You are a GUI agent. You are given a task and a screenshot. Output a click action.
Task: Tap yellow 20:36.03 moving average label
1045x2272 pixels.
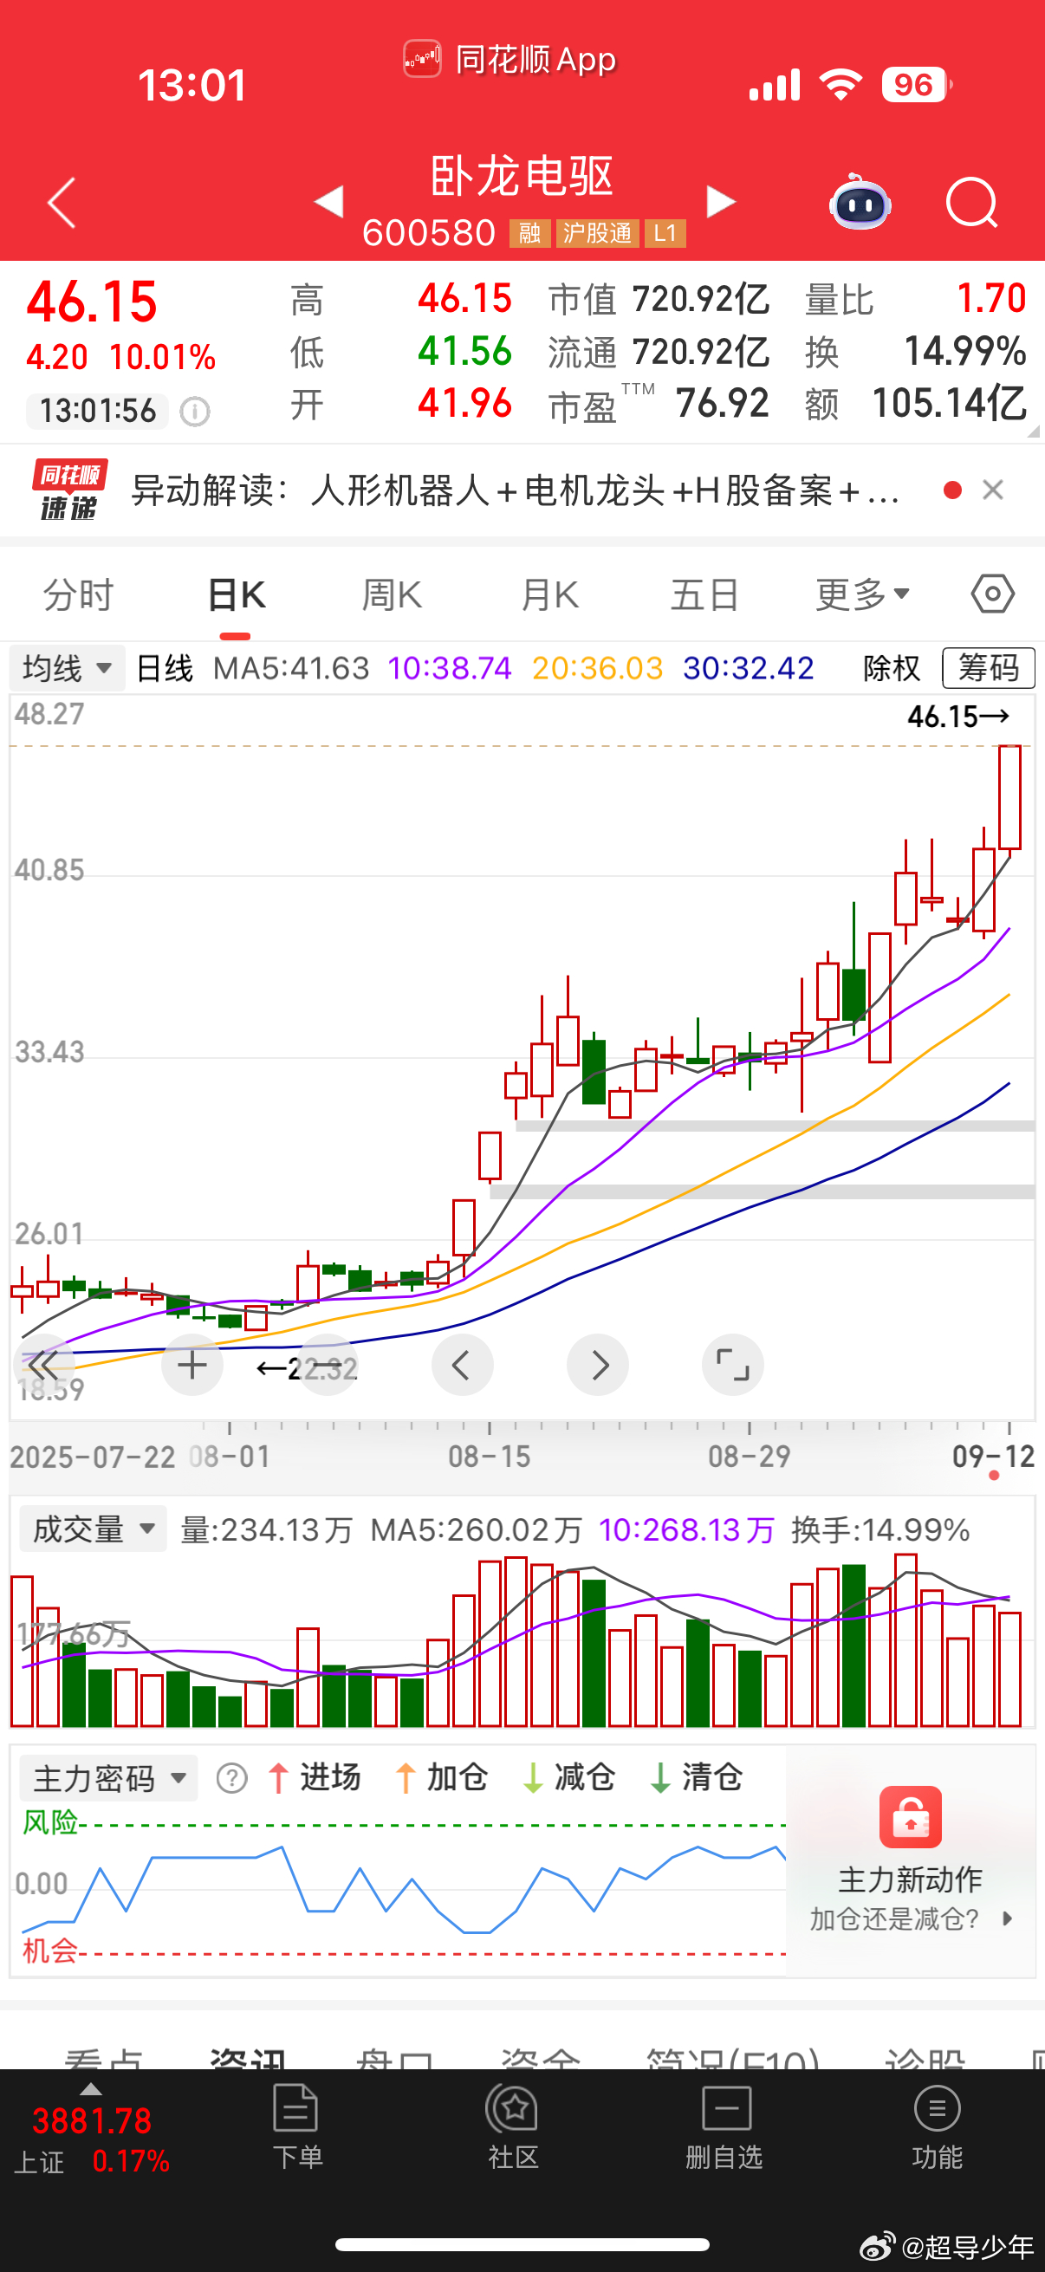[597, 668]
